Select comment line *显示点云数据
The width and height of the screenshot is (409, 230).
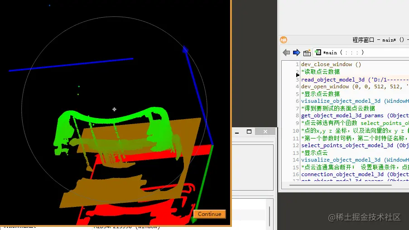[321, 94]
